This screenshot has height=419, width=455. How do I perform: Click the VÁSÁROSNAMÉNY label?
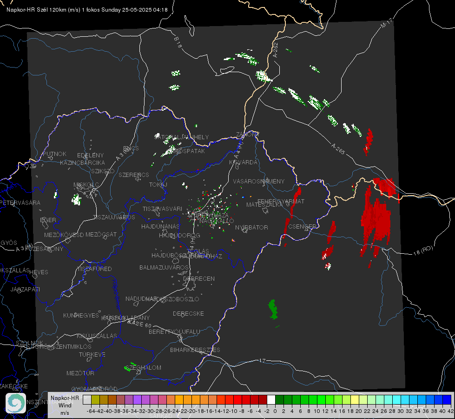click(259, 181)
